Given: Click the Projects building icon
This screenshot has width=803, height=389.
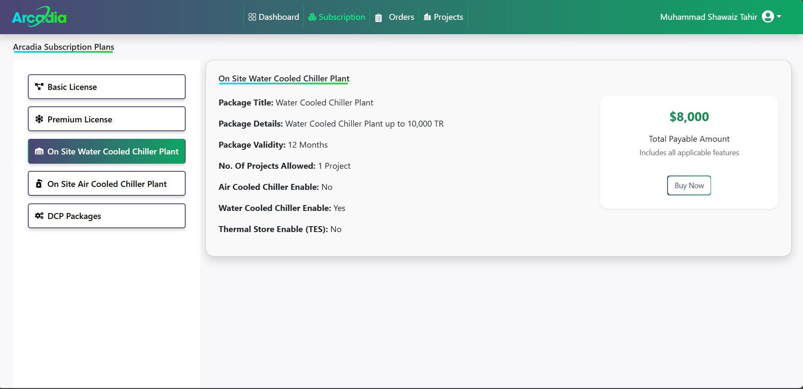Looking at the screenshot, I should point(427,17).
